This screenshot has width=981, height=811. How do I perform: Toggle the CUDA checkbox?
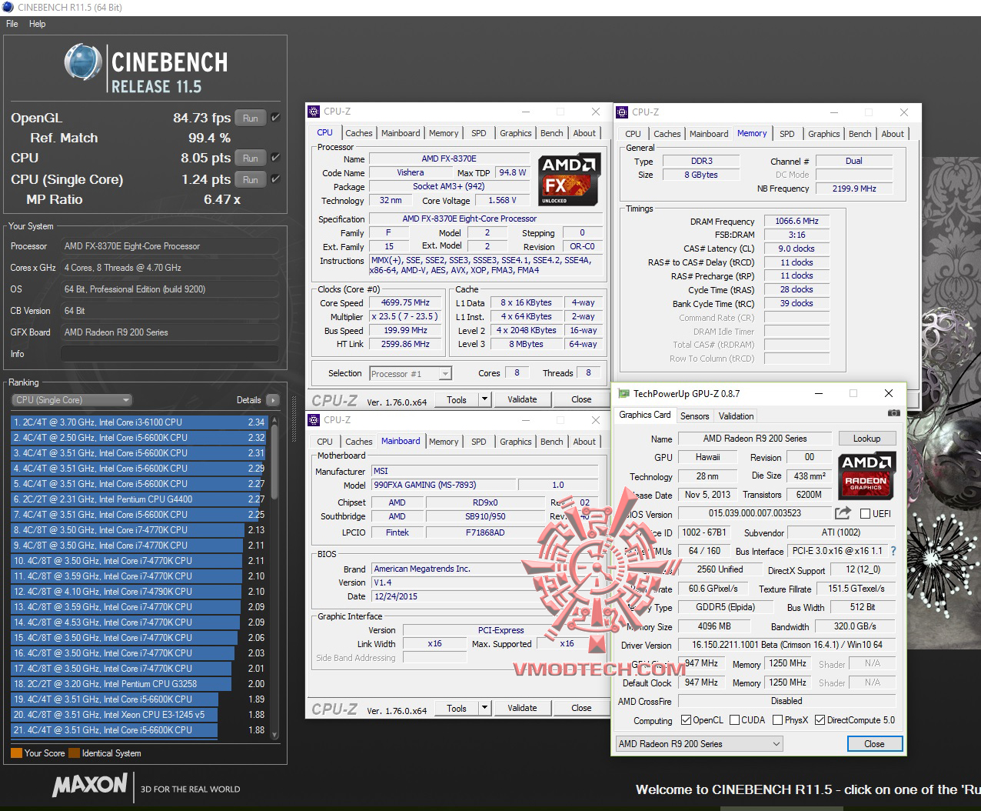point(734,720)
